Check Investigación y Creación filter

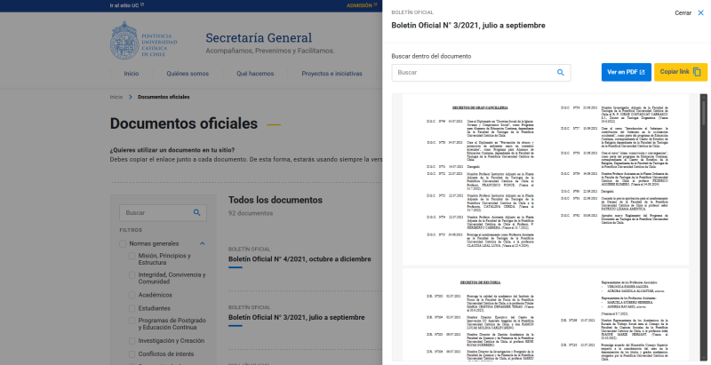(x=132, y=341)
